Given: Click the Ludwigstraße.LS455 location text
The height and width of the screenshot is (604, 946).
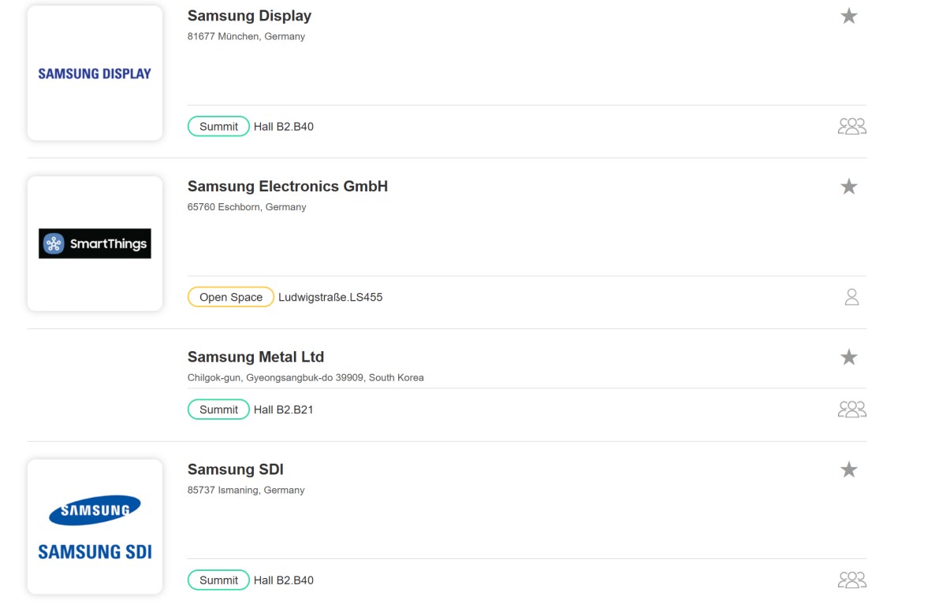Looking at the screenshot, I should point(330,297).
